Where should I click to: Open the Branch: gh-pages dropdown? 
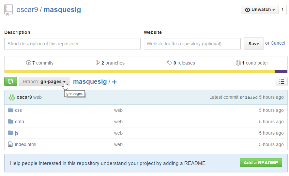point(44,81)
